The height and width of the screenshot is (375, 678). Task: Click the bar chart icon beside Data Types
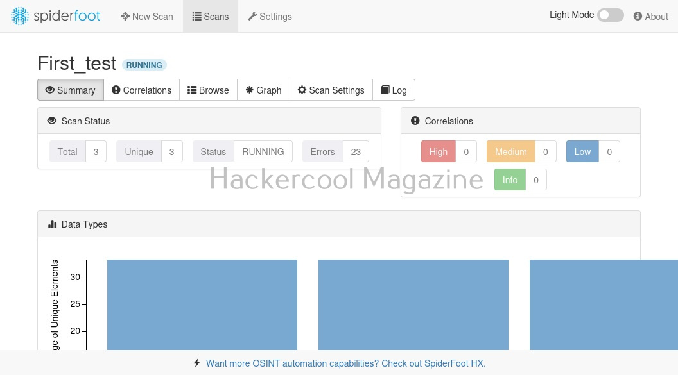point(52,224)
